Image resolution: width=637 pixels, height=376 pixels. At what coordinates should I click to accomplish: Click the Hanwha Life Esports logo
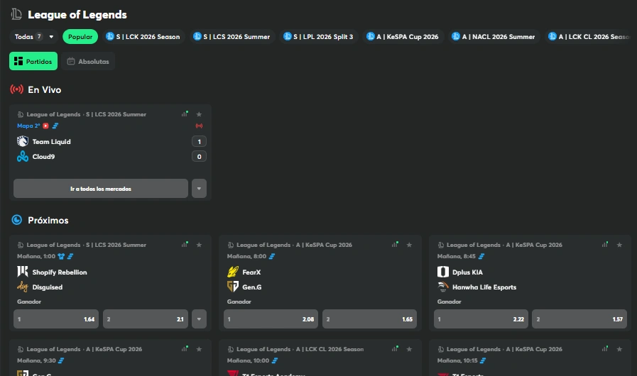point(443,287)
